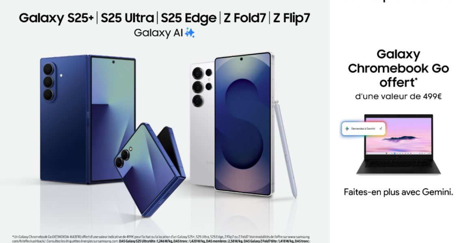463x243 pixels.
Task: Click the Galaxy AI sparkle icon
Action: coord(190,33)
